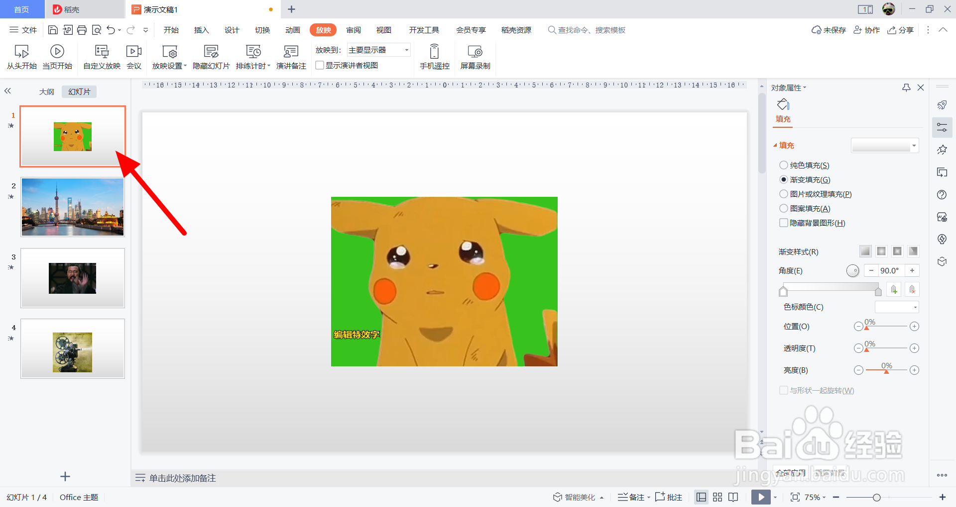Viewport: 956px width, 507px height.
Task: Click the unsaved (未保存) button
Action: click(x=829, y=30)
